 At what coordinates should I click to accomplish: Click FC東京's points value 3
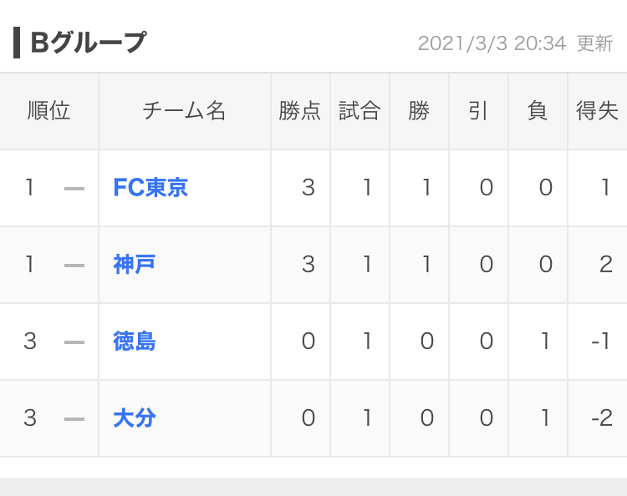(x=308, y=188)
